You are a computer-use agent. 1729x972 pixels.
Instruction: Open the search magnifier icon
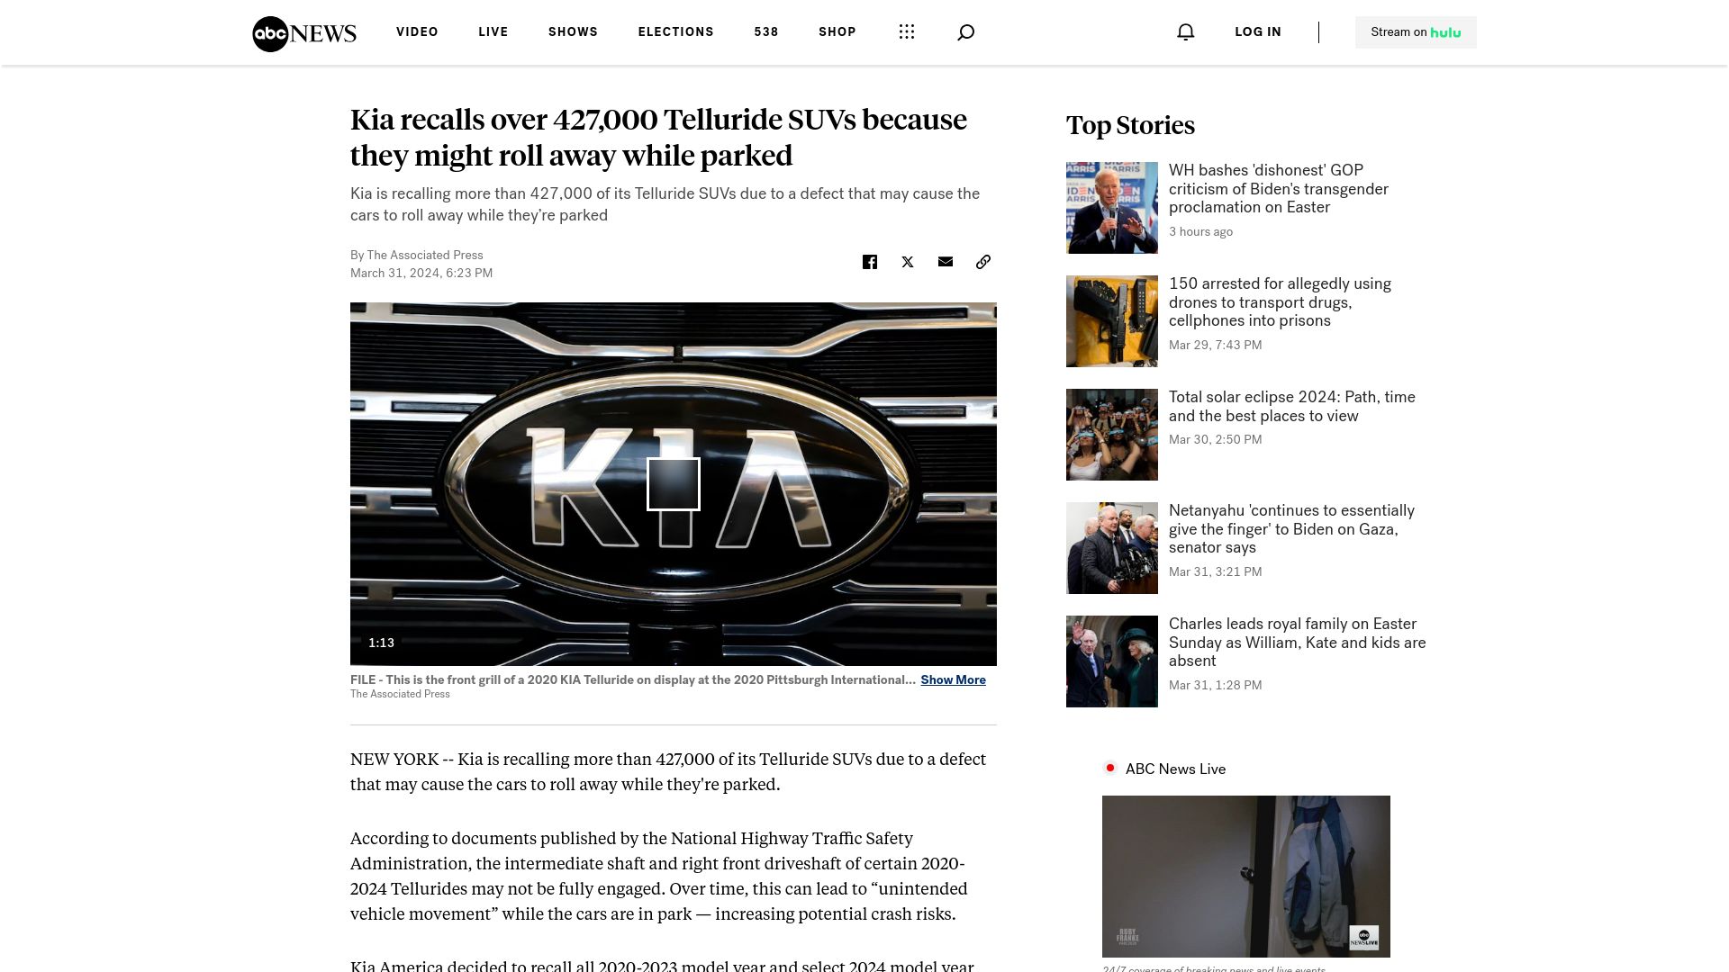[965, 32]
